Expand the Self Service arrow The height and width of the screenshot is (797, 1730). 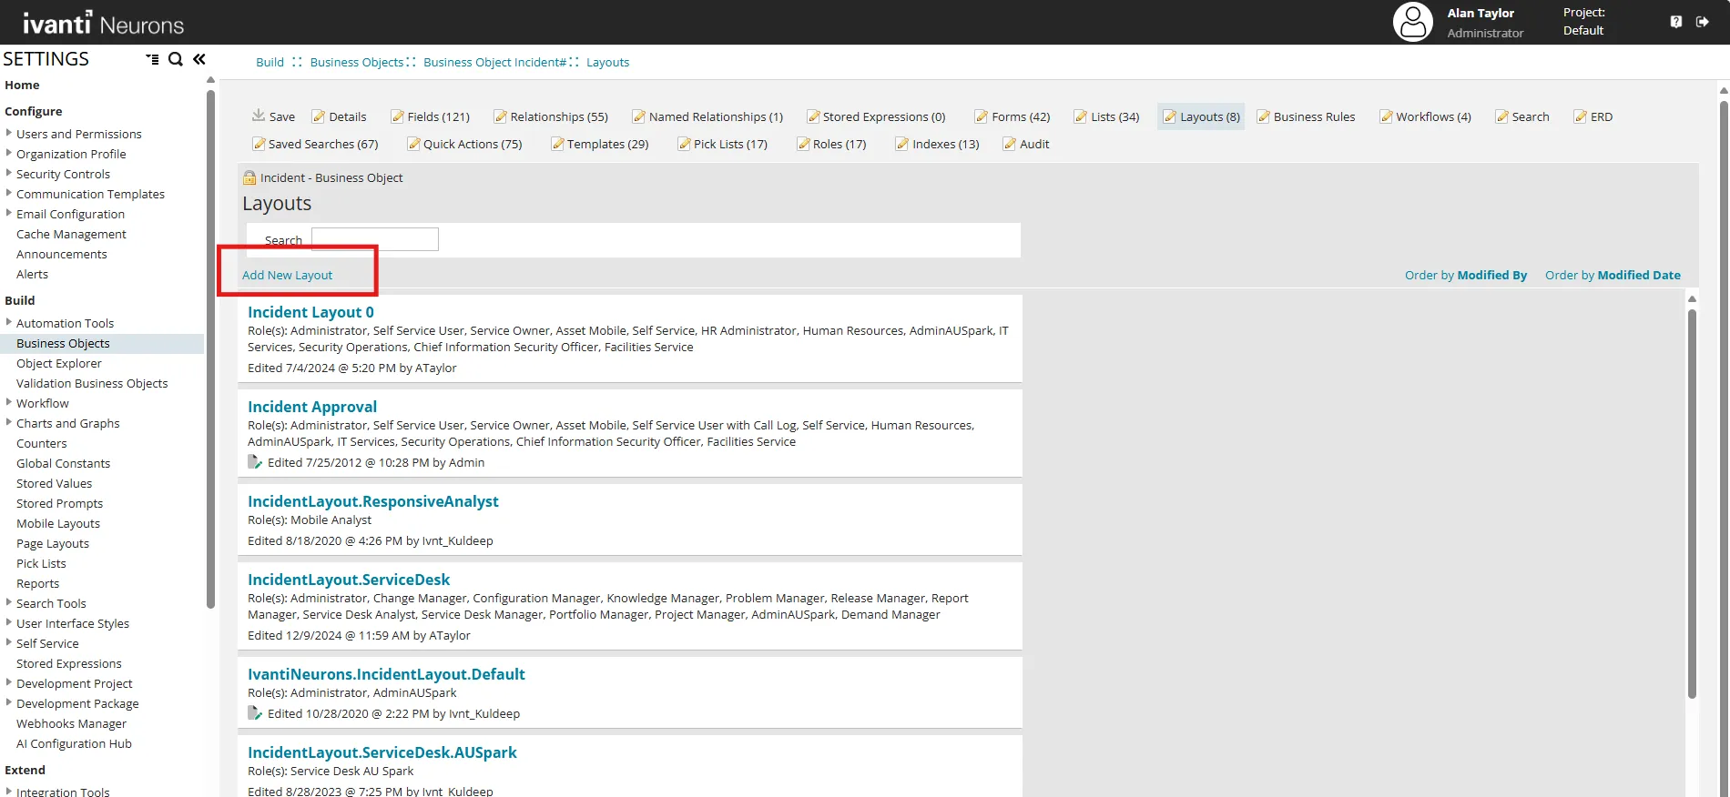click(x=9, y=642)
